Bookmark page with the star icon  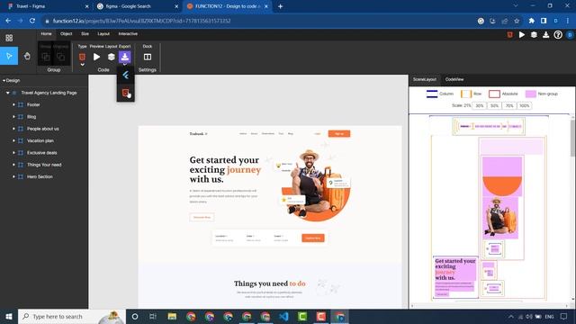517,21
